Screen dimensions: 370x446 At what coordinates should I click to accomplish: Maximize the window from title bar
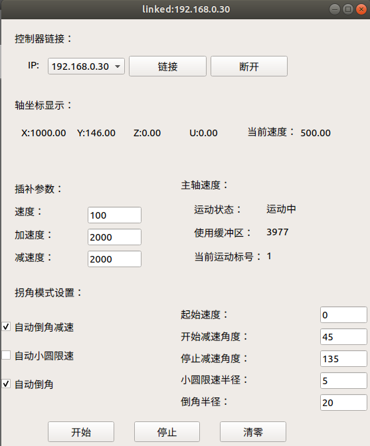(348, 9)
